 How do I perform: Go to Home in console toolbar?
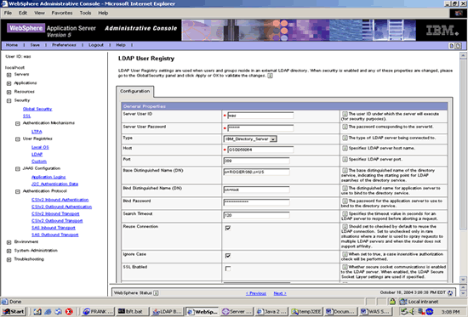coord(12,45)
